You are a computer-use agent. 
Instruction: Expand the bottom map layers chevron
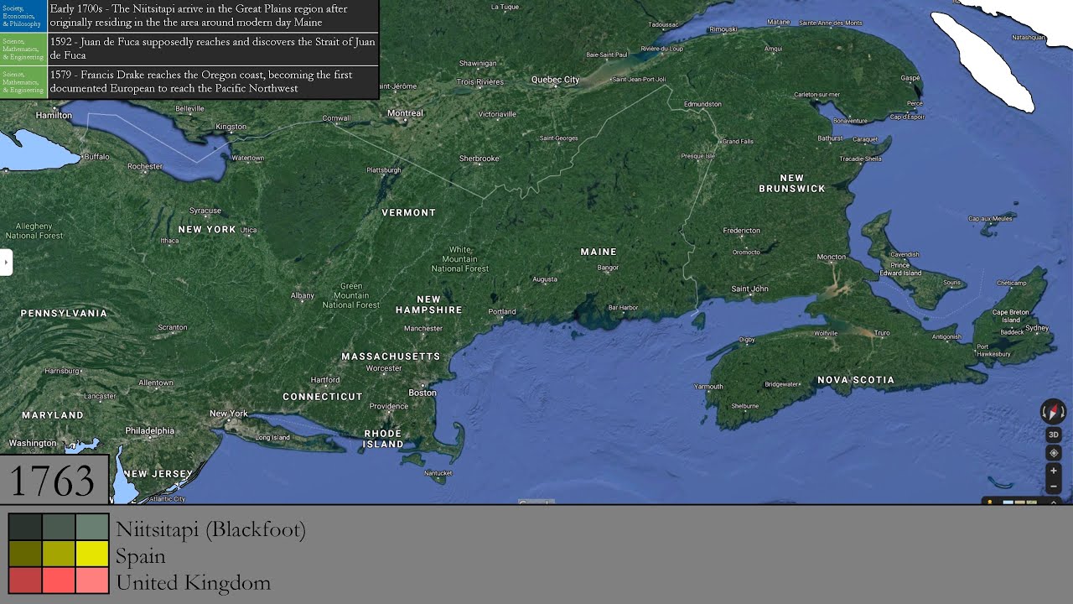click(x=1054, y=502)
